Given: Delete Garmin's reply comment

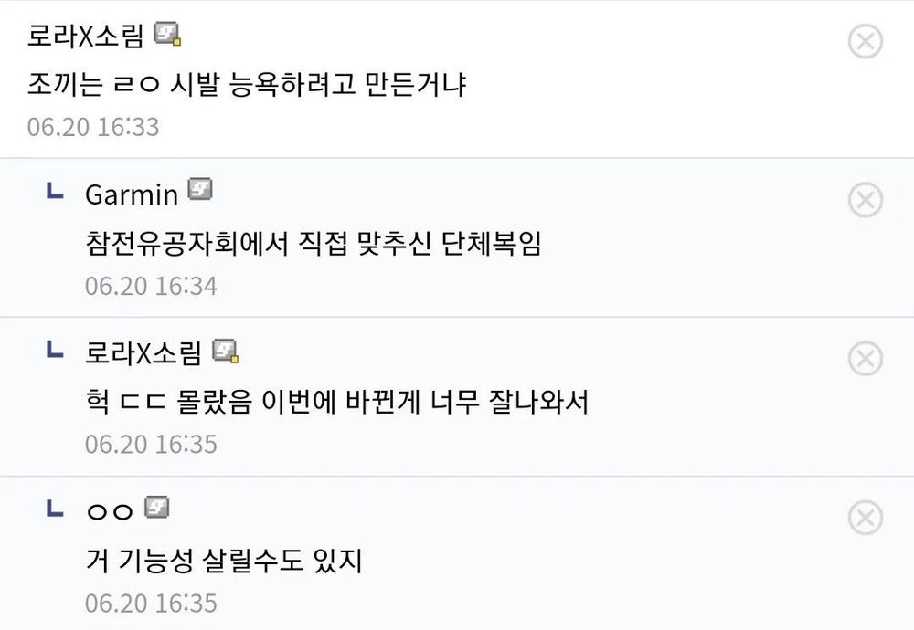Looking at the screenshot, I should point(865,199).
